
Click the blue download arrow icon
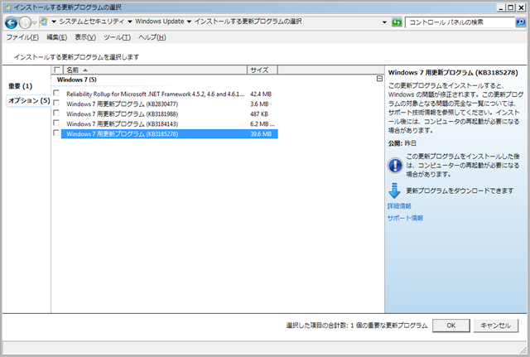click(394, 191)
